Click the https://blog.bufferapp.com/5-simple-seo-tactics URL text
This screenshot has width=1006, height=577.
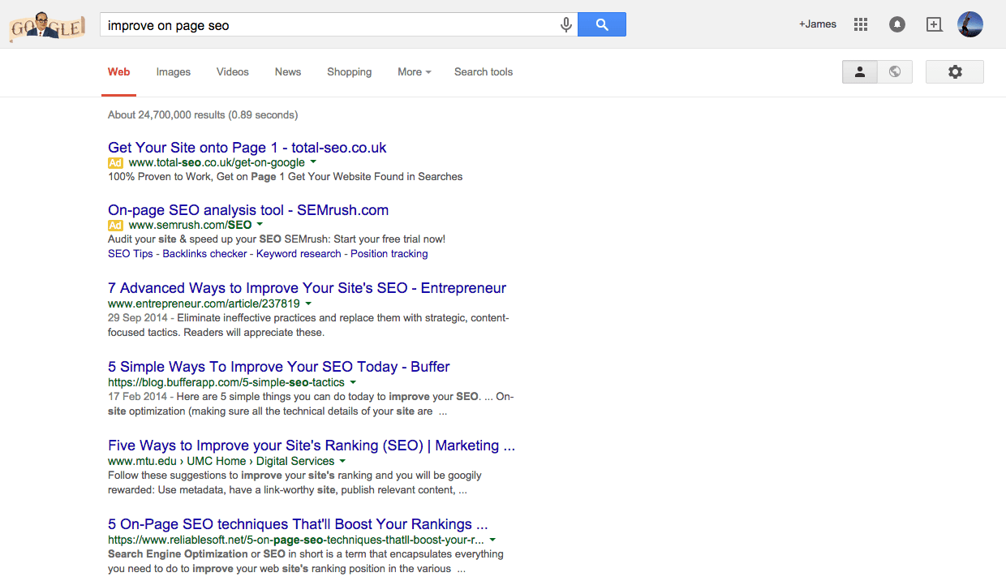point(226,382)
